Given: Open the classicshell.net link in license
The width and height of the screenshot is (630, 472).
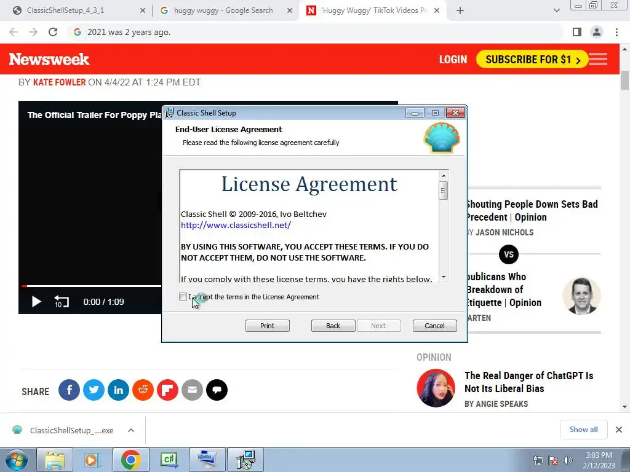Looking at the screenshot, I should (x=236, y=225).
